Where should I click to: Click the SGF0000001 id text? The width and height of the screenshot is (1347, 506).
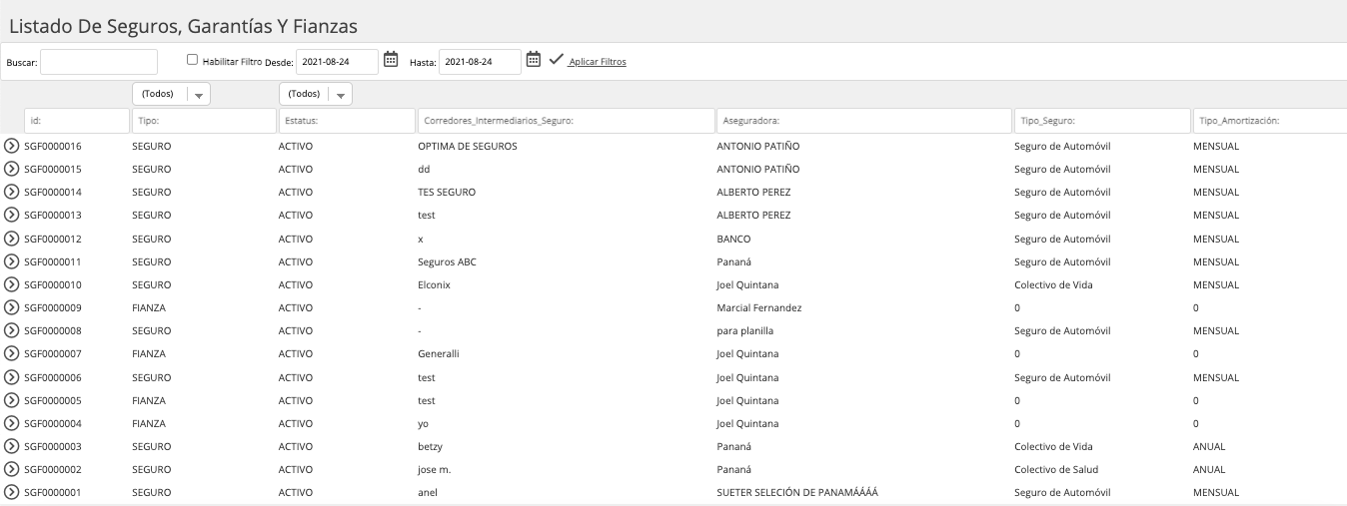click(x=53, y=492)
